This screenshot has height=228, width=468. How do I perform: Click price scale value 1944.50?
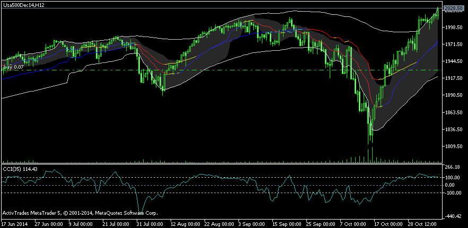453,61
